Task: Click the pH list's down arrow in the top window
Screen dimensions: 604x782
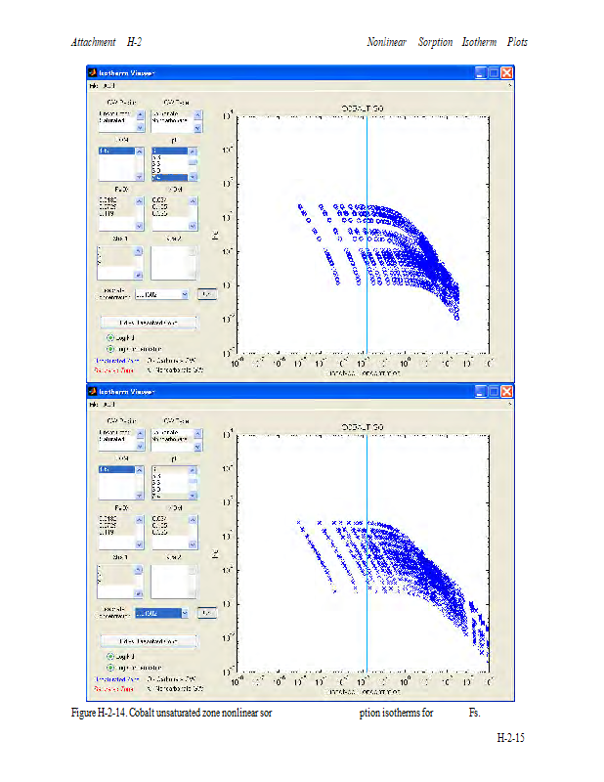Action: point(194,177)
